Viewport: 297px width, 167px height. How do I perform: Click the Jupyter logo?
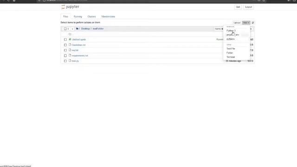[x=70, y=7]
